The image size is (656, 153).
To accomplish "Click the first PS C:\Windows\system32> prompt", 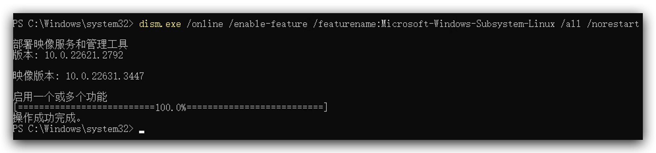I will coord(73,24).
